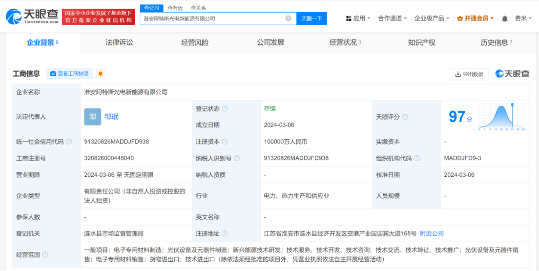Click help icon beside 统一社会信用代码
The height and width of the screenshot is (271, 539).
[69, 142]
